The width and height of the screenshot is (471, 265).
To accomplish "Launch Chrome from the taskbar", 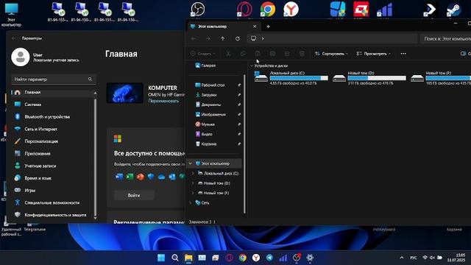I will (x=242, y=258).
